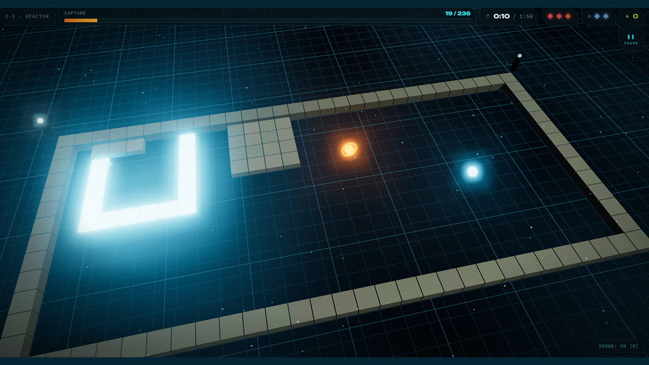Click the white spark at the left wall corner
Screen dimensions: 649x365
[40, 121]
